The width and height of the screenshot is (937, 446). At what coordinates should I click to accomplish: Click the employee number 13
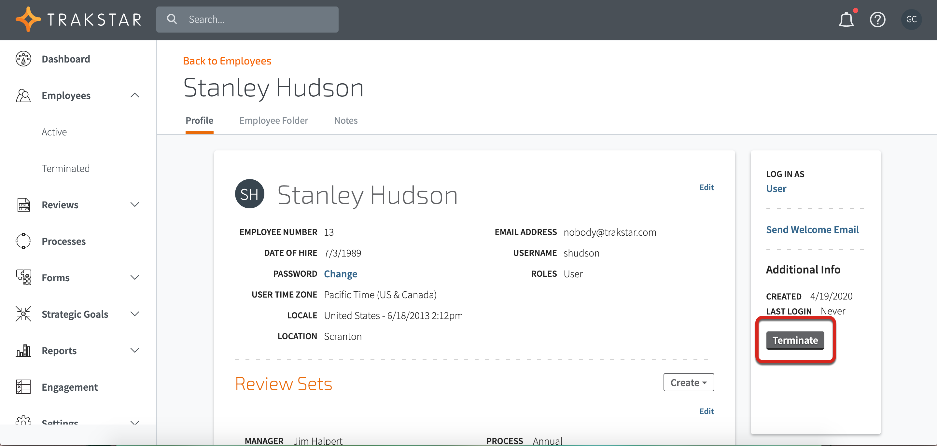(x=329, y=232)
